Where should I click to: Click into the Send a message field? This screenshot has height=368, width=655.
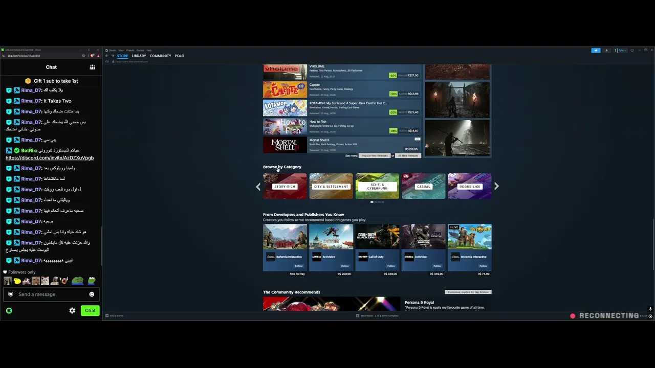pos(51,294)
